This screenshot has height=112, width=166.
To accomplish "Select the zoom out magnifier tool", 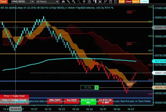I will point(79,2).
